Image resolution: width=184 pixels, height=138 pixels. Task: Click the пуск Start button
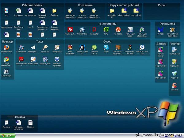coord(7,136)
